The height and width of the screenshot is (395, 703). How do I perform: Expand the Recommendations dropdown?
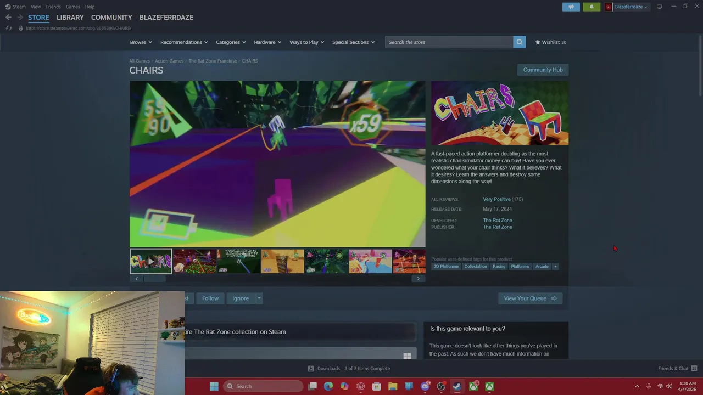coord(184,42)
